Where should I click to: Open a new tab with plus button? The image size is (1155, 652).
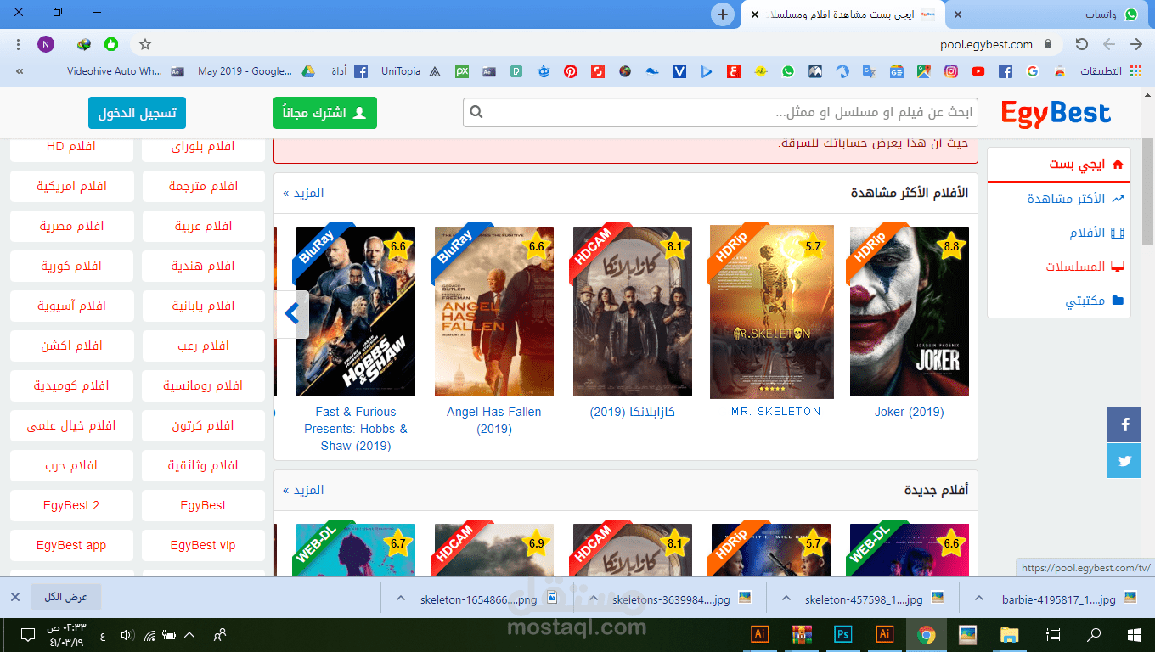[x=723, y=14]
